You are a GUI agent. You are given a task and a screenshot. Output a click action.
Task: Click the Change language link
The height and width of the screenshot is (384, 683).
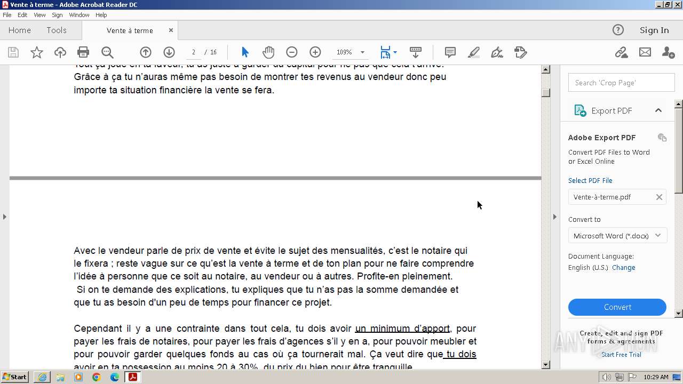pos(623,268)
